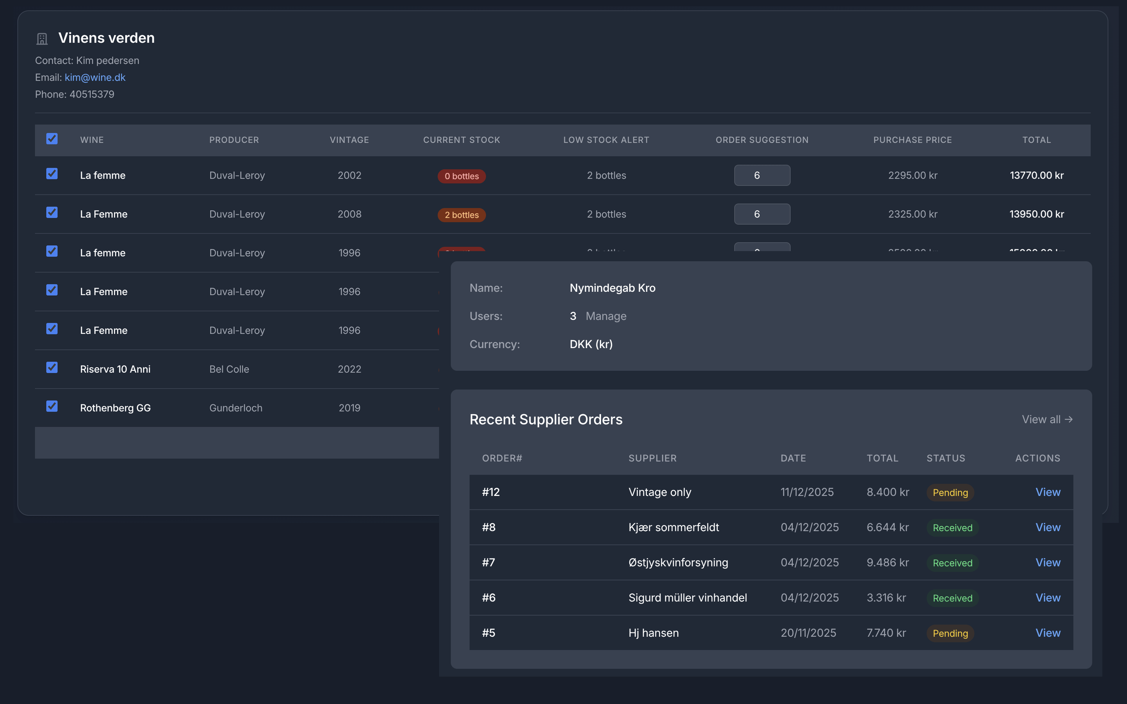Uncheck the Rothenberg GG checkbox
The height and width of the screenshot is (704, 1127).
tap(52, 406)
